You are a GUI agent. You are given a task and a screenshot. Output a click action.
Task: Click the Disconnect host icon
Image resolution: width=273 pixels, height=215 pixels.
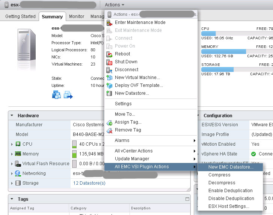(109, 70)
